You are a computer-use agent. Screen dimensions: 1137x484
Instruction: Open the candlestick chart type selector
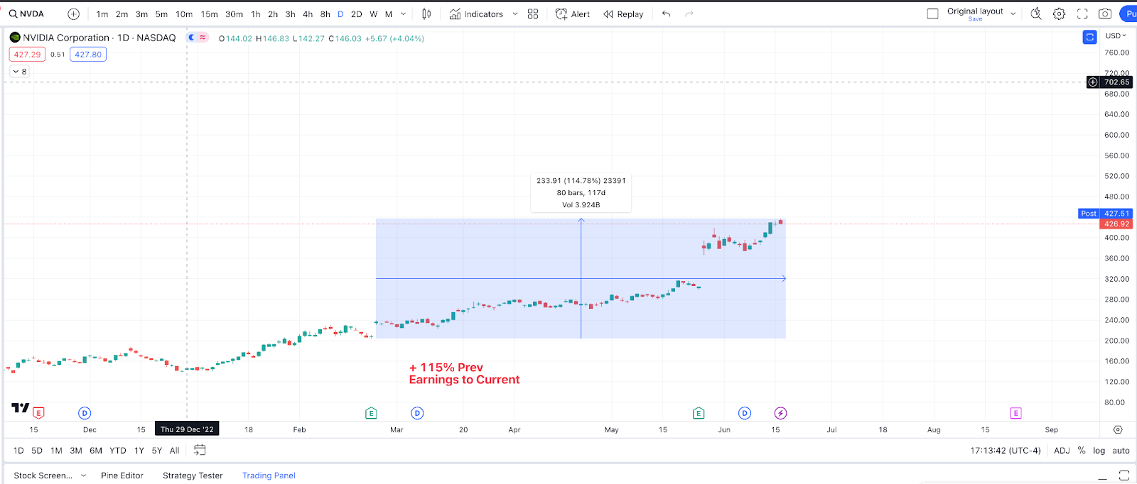(x=426, y=14)
